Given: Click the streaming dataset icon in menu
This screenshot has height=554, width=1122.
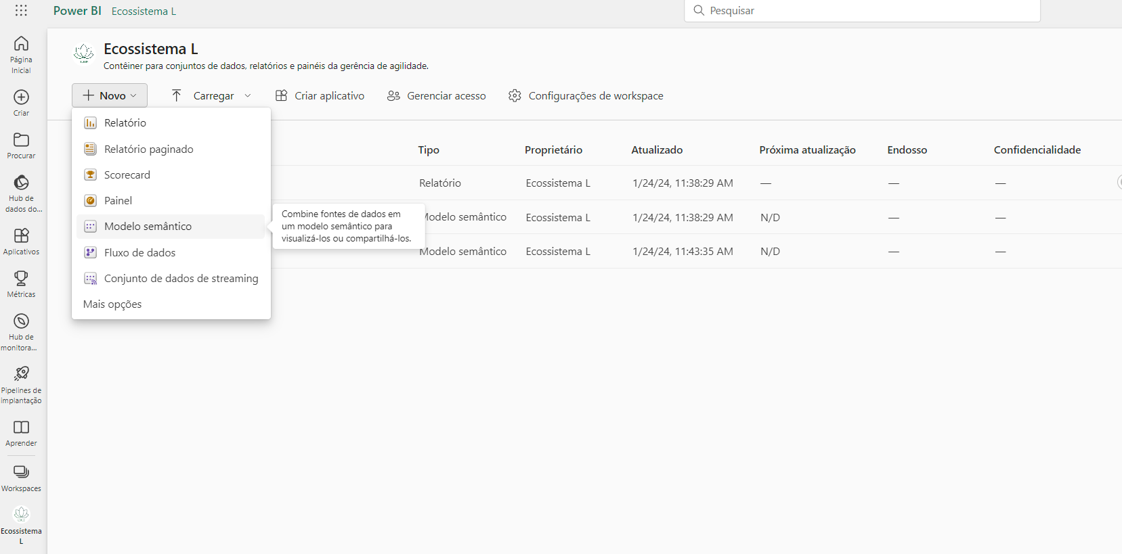Looking at the screenshot, I should [90, 279].
